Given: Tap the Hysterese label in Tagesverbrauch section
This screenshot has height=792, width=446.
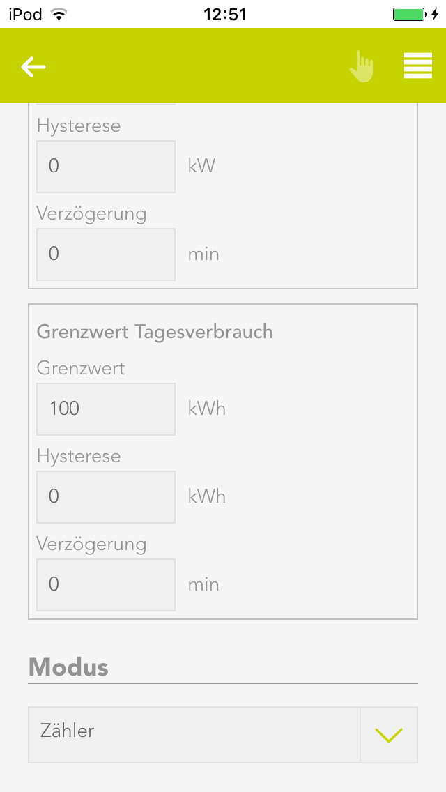Looking at the screenshot, I should tap(79, 457).
